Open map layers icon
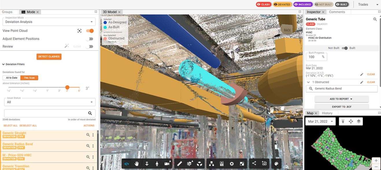 [359, 121]
